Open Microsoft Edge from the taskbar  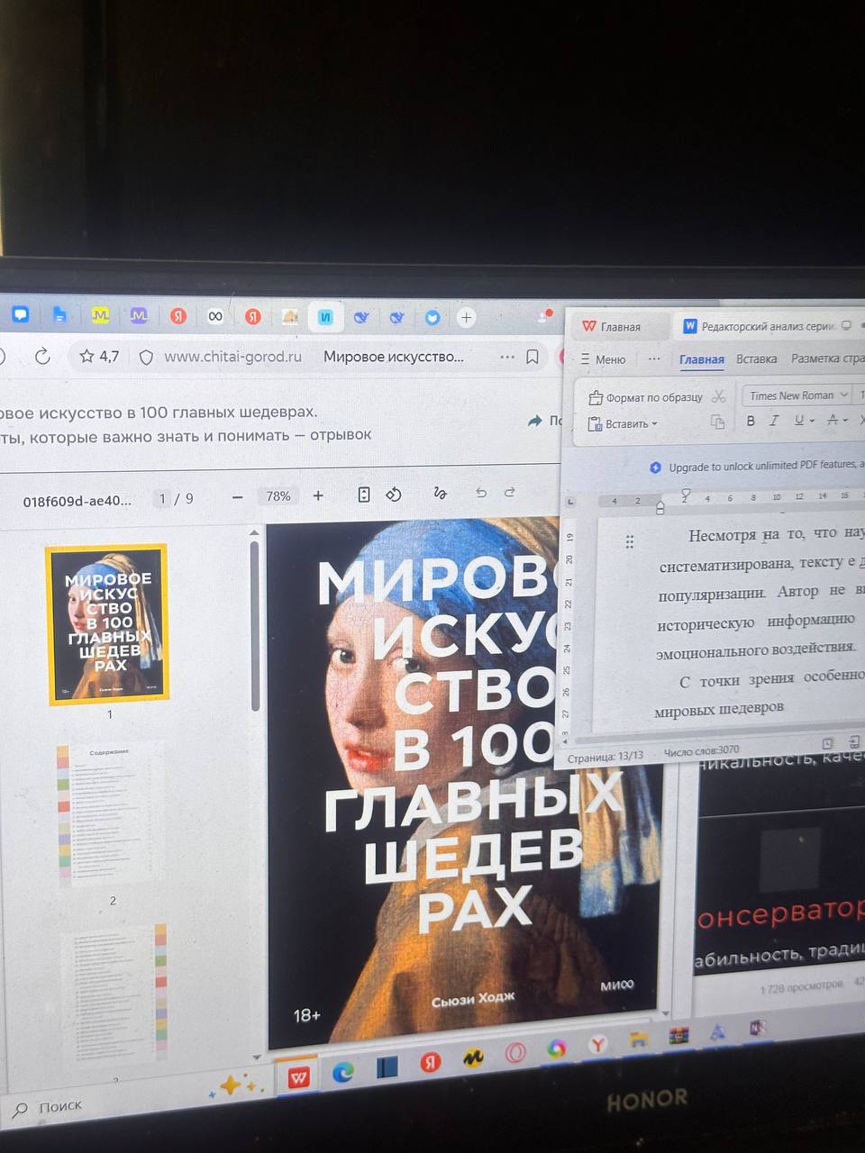(x=342, y=1072)
